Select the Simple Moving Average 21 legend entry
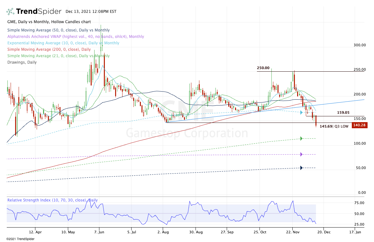 59,56
